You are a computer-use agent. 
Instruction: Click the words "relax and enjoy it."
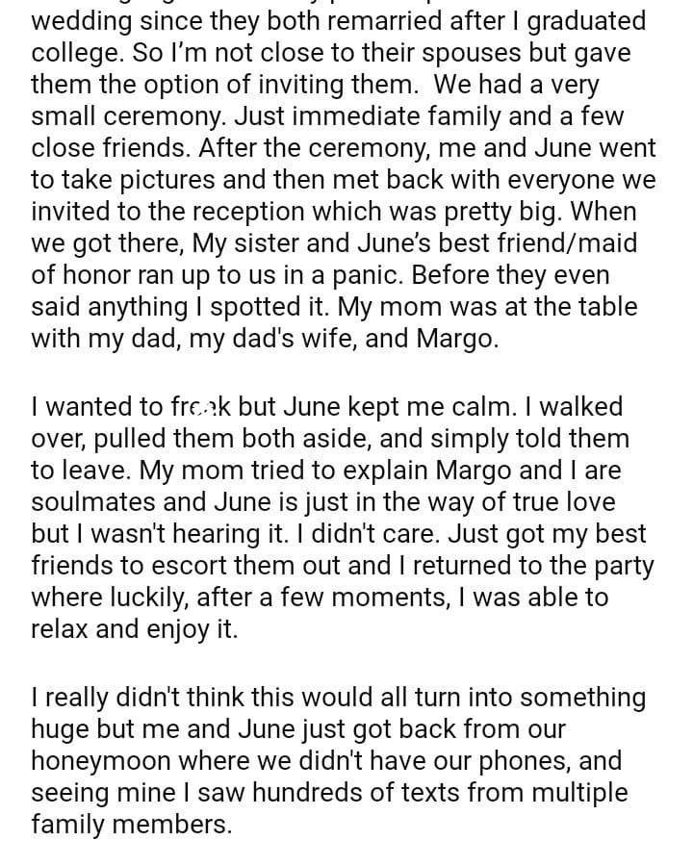pos(135,629)
